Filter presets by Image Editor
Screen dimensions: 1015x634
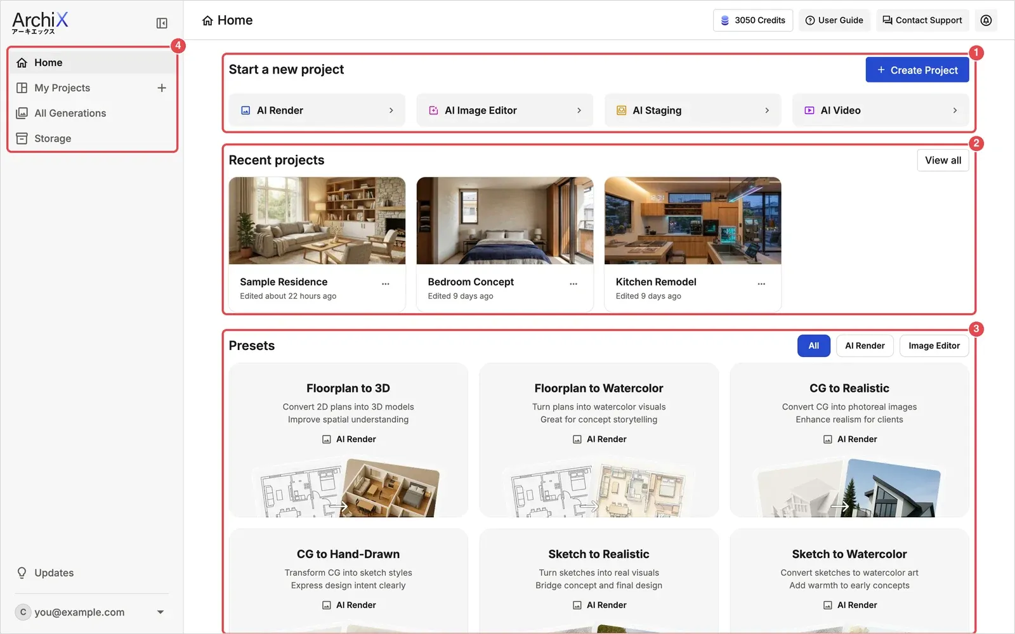pos(934,346)
